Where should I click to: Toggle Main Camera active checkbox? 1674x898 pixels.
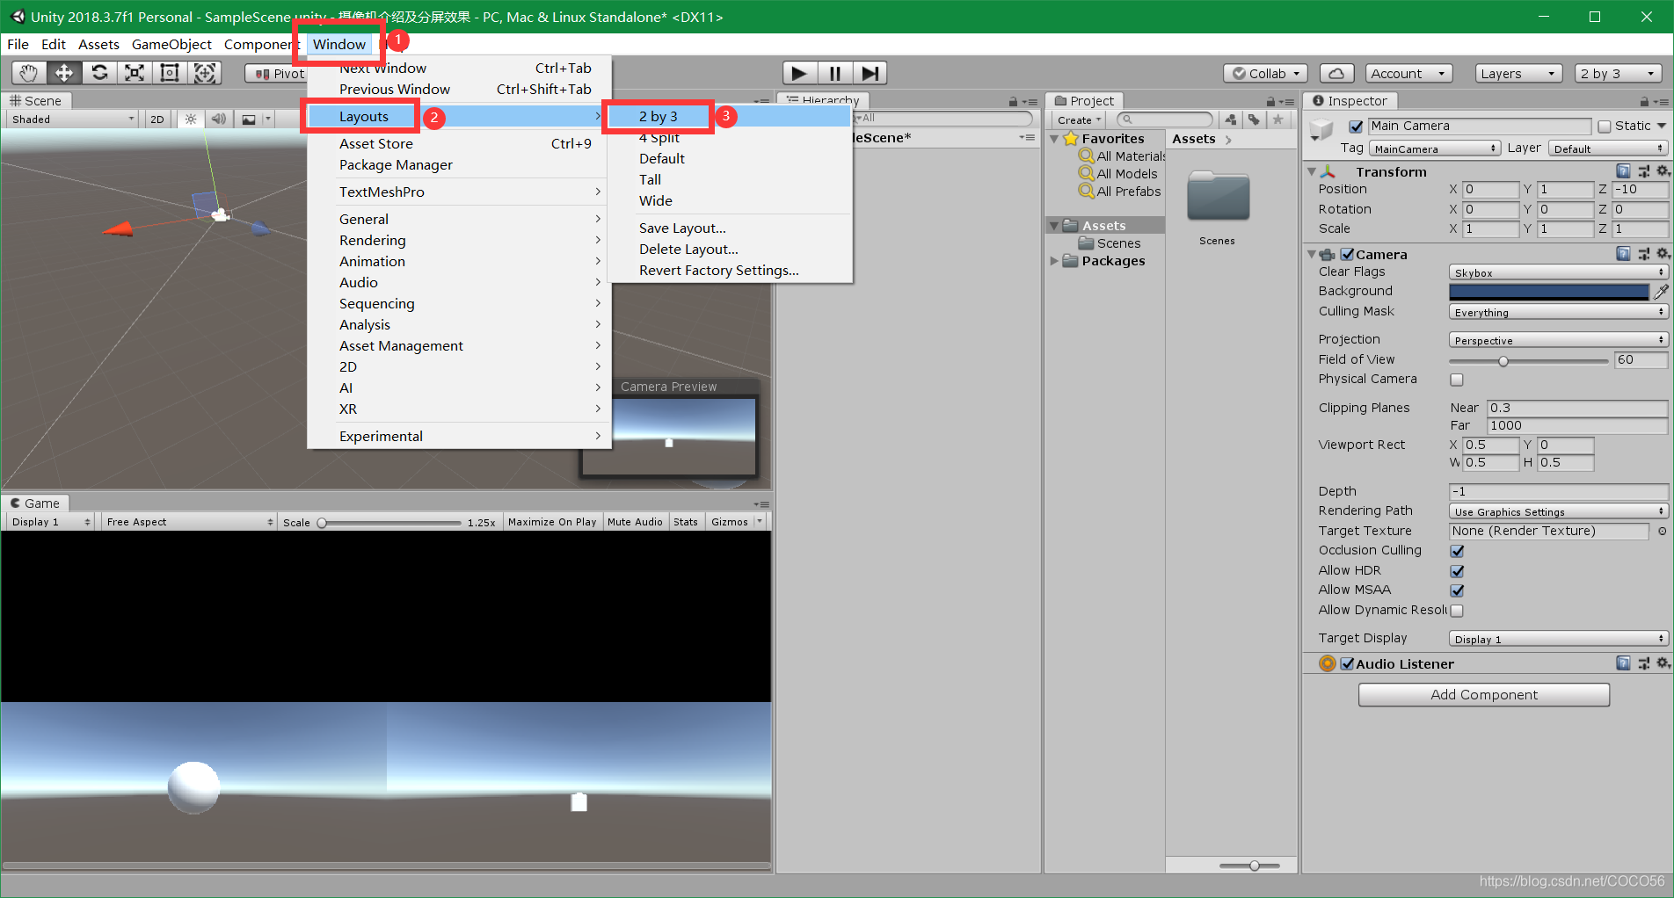[1356, 127]
